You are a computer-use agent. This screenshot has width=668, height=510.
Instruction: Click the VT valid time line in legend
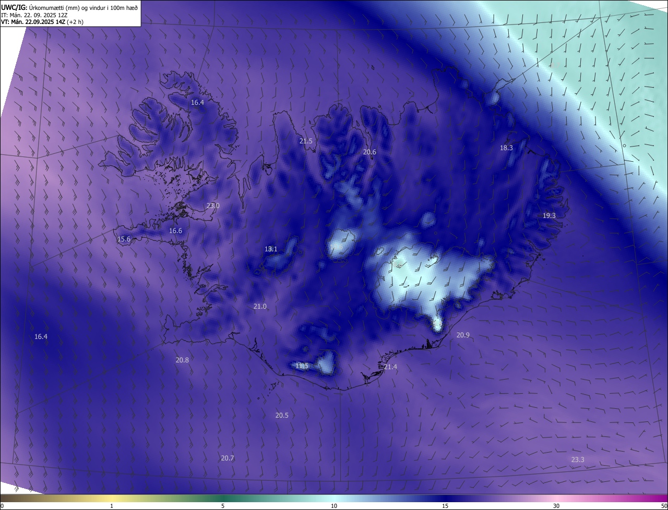pyautogui.click(x=42, y=22)
